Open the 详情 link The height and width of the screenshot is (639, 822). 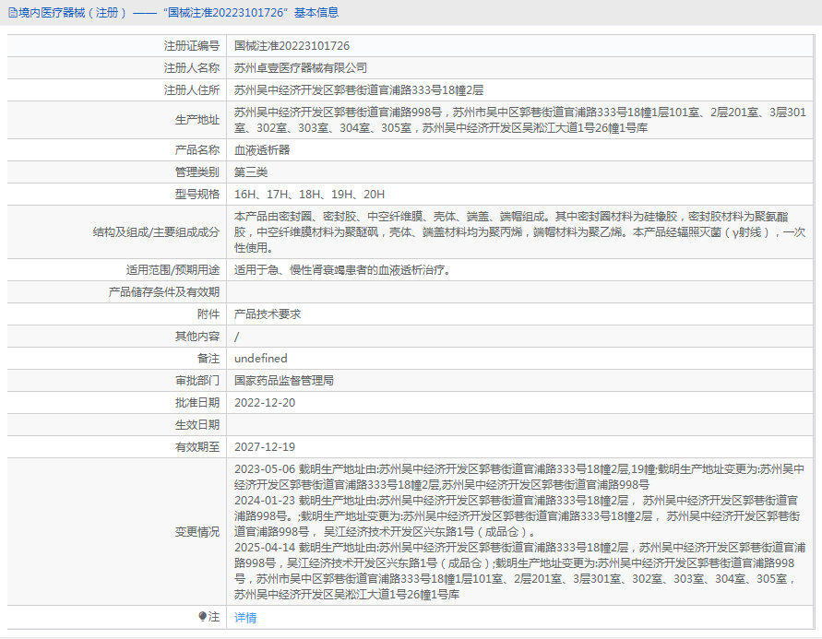[x=245, y=617]
